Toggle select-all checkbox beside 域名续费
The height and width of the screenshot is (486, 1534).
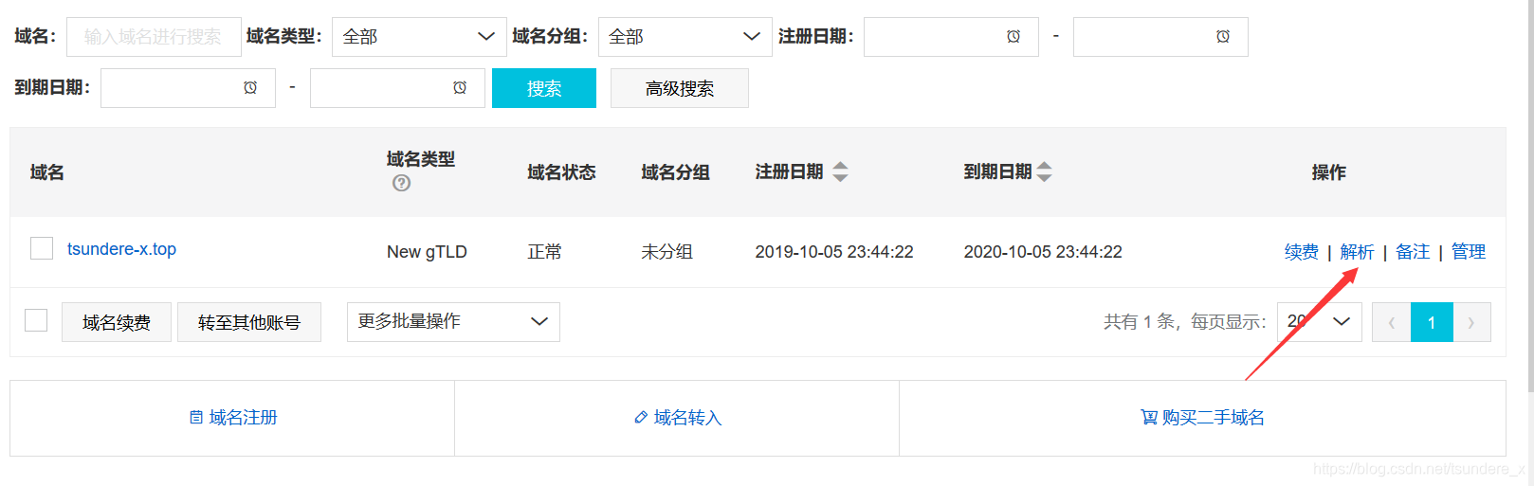tap(36, 320)
